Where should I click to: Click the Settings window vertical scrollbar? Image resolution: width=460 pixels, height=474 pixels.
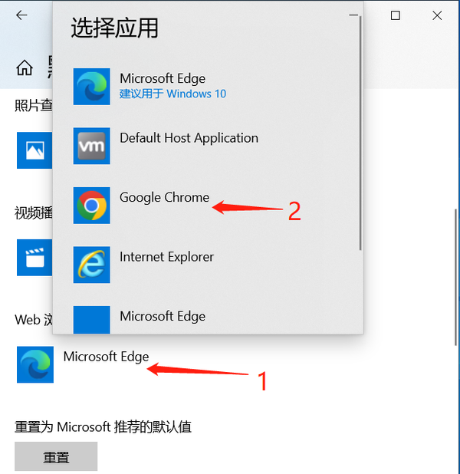click(x=457, y=277)
